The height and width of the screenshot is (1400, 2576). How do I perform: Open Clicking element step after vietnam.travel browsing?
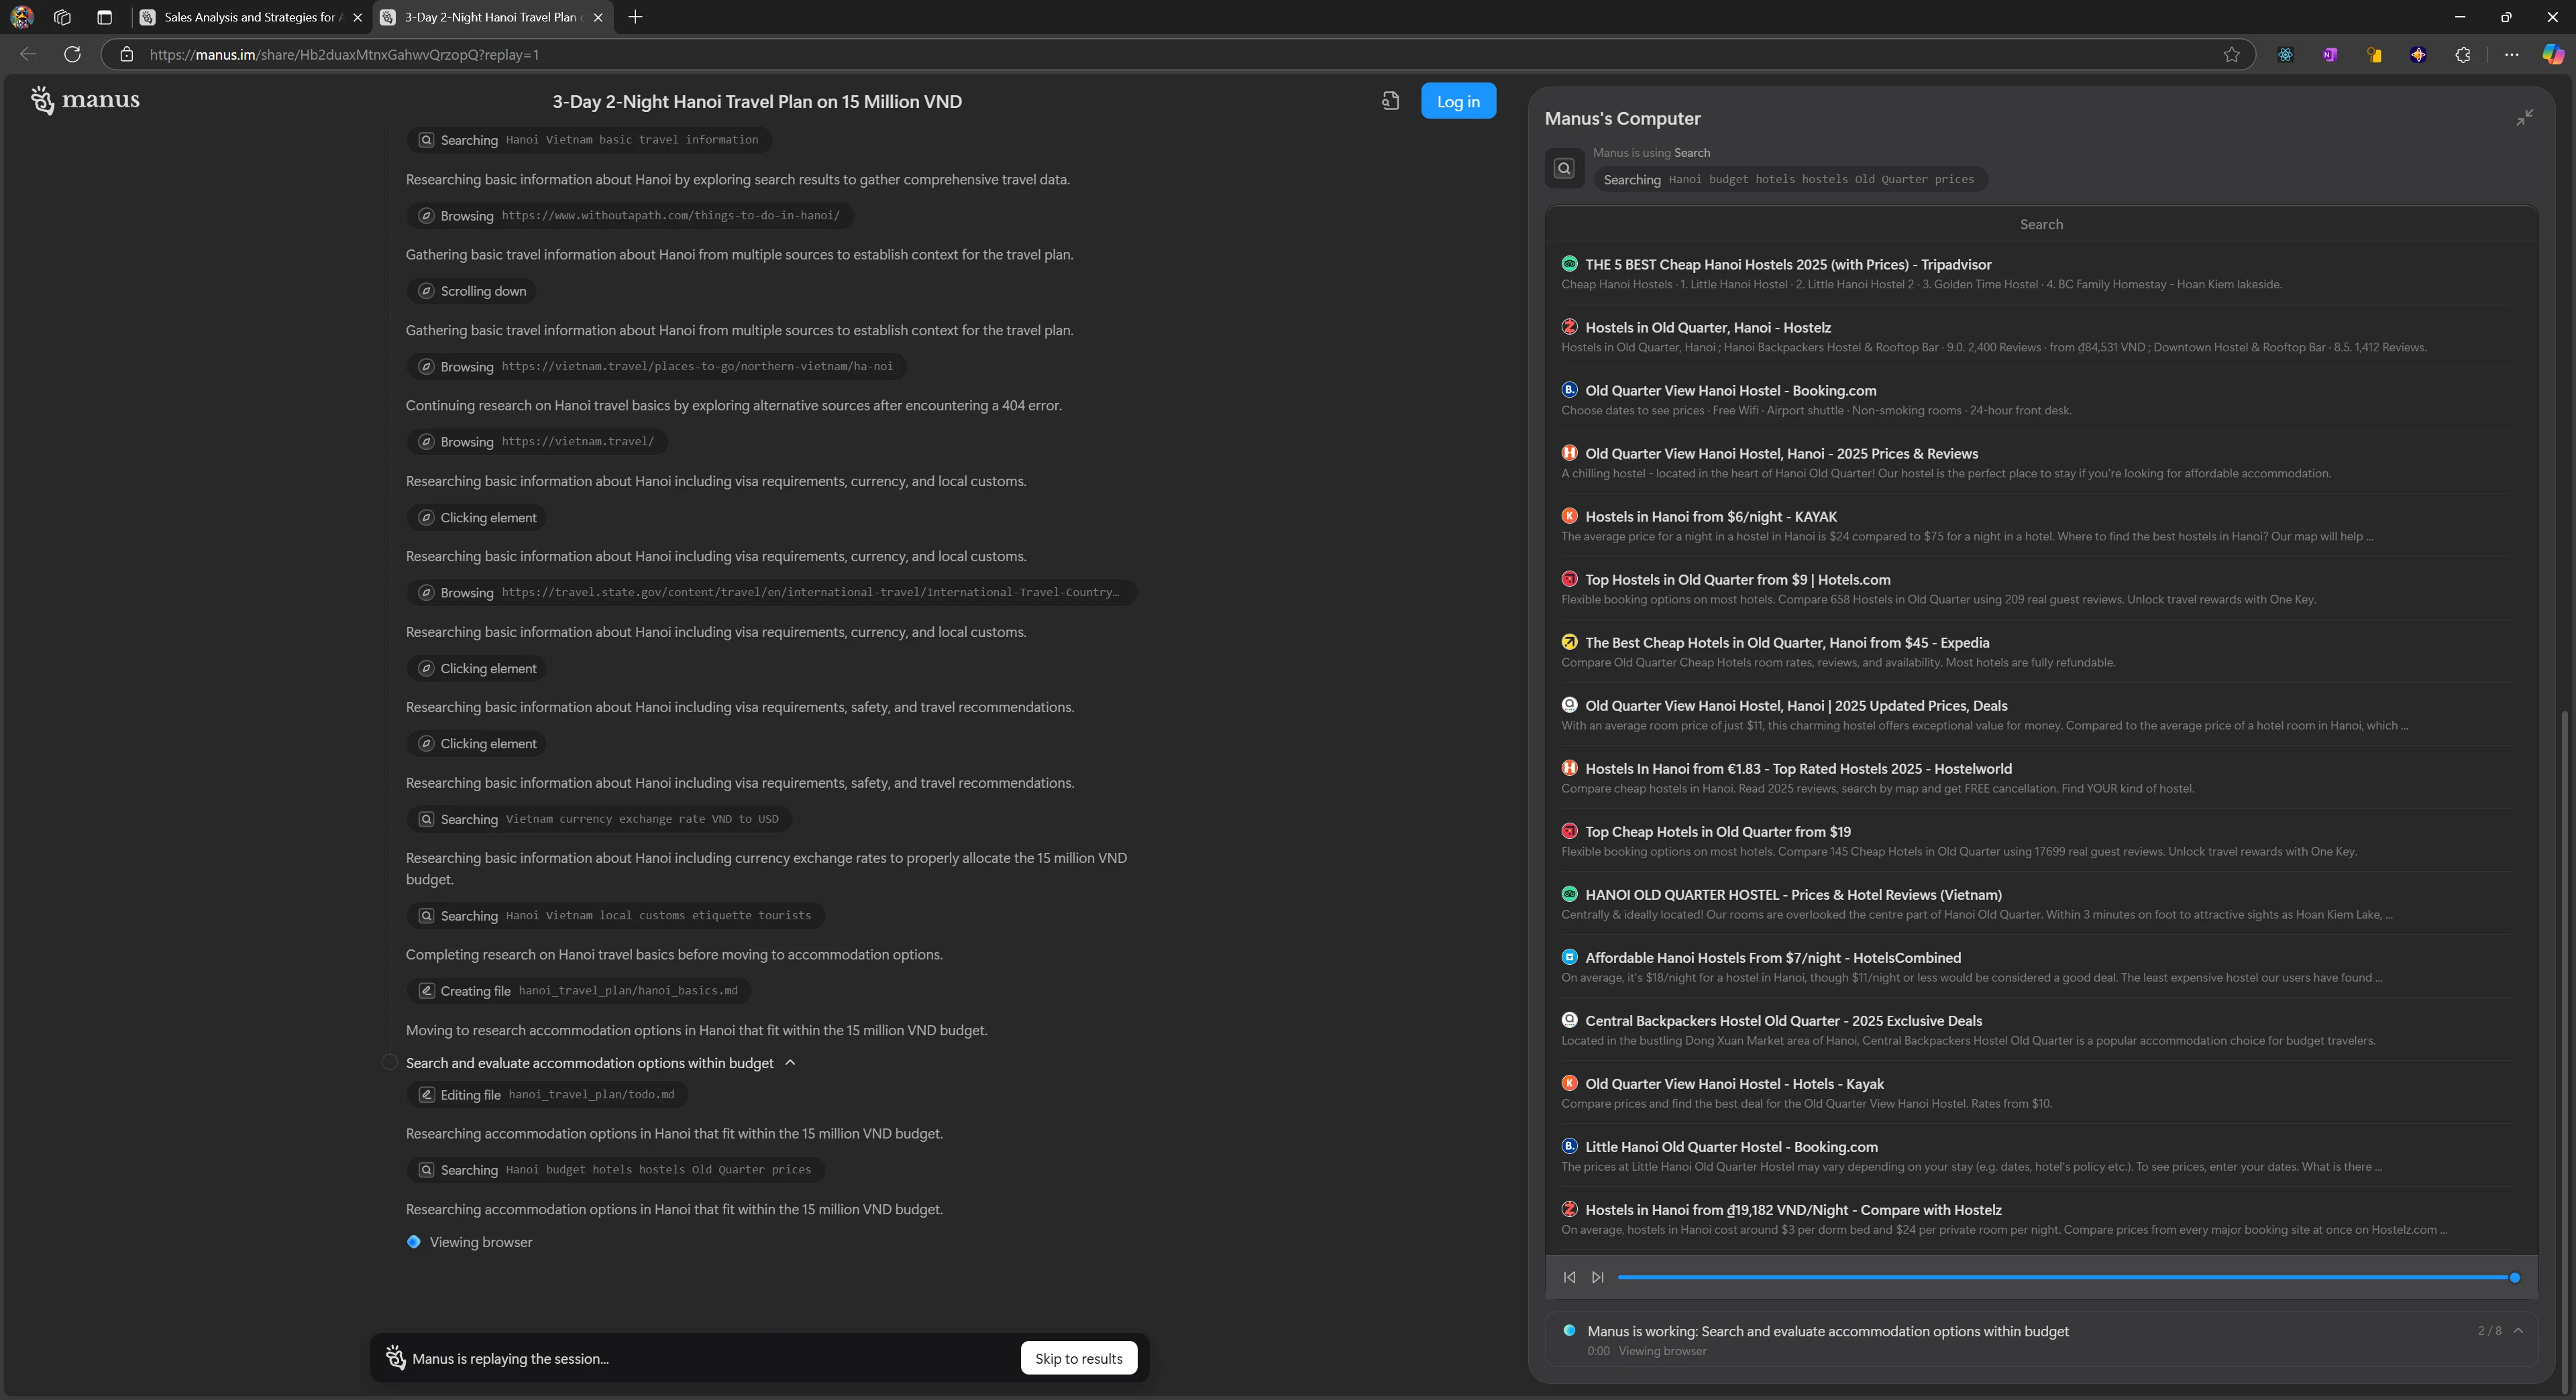click(476, 518)
